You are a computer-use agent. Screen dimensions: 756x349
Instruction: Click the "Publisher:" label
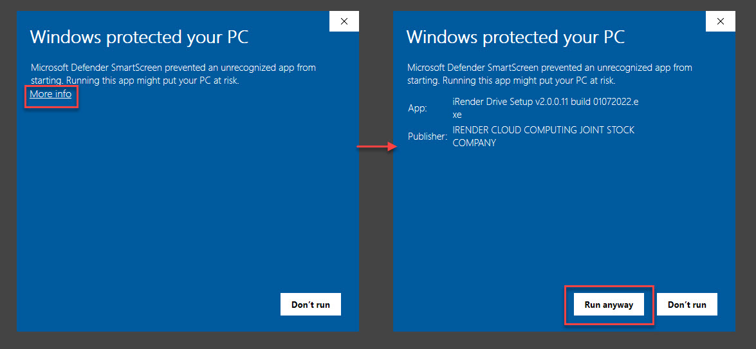(427, 137)
